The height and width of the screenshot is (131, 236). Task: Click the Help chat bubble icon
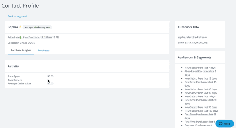tap(221, 124)
